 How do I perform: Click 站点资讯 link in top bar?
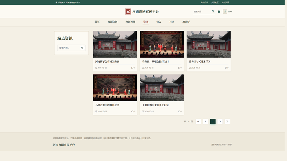(x=226, y=3)
